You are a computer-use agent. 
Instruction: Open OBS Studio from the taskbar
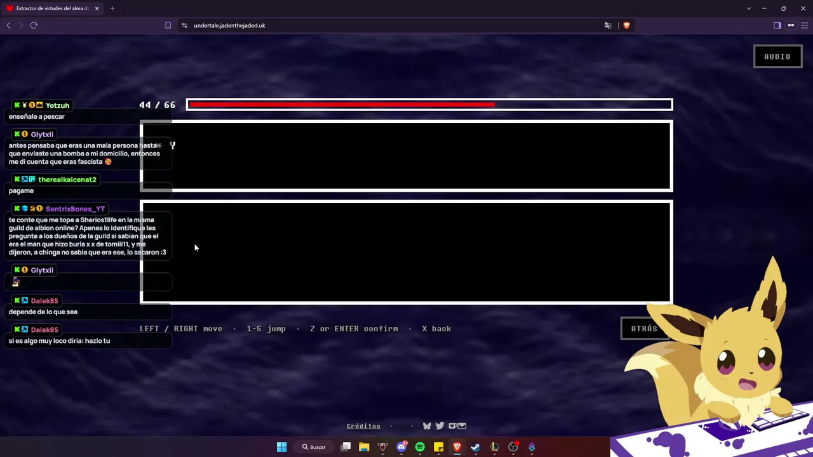click(513, 447)
